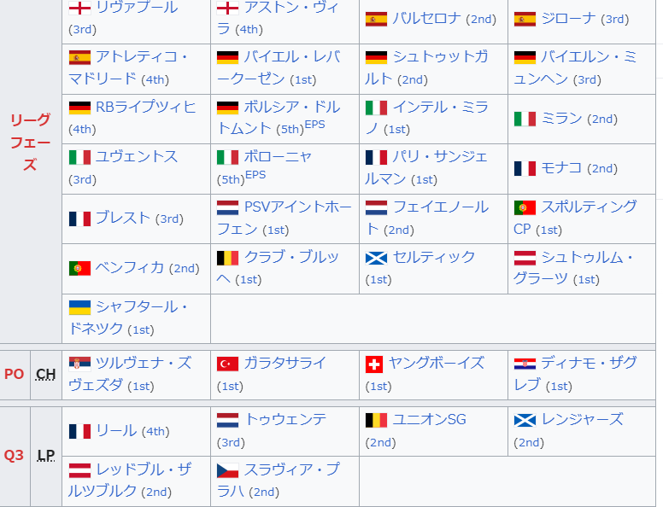Viewport: 663px width, 507px height.
Task: Click the Q3 round label
Action: pos(15,455)
